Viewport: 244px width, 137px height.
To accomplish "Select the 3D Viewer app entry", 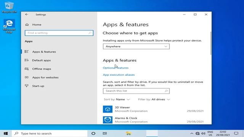I will click(x=153, y=109).
